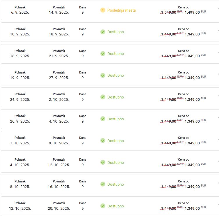219x217 pixels.
Task: Select Dostupno label for departure 4. 10. 2025.
Action: [x=116, y=163]
